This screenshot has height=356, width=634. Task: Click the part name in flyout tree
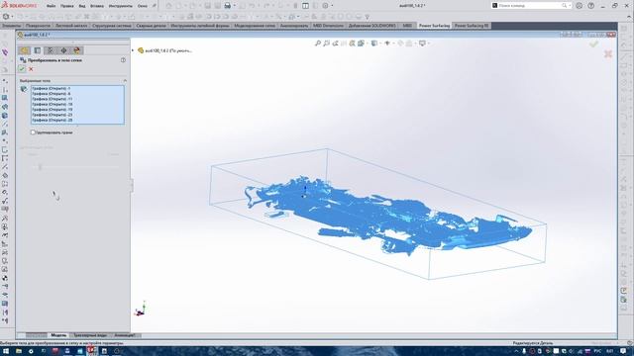tap(168, 50)
